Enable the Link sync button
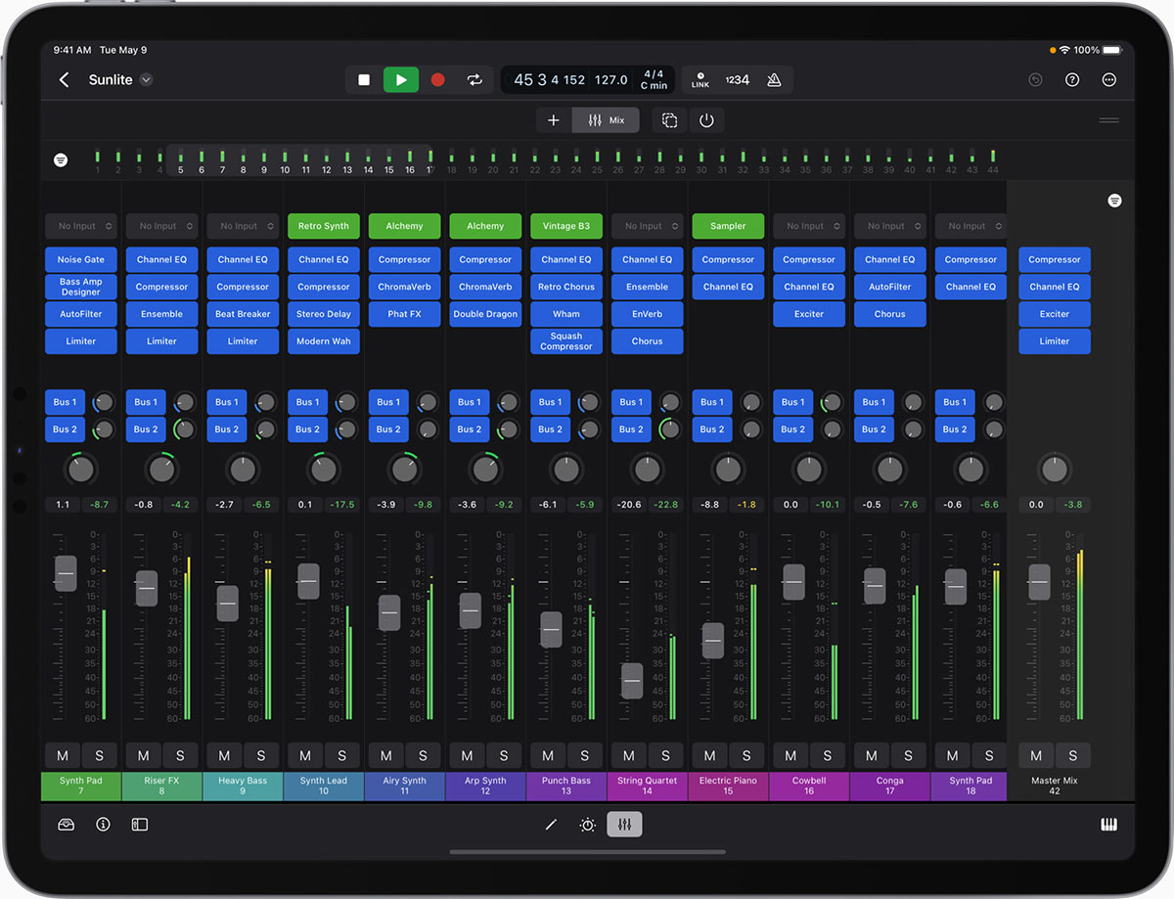 pyautogui.click(x=700, y=80)
